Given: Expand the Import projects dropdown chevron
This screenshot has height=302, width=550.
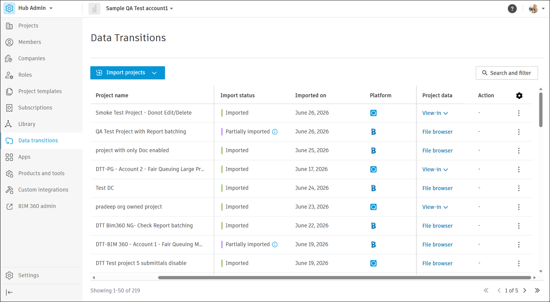Looking at the screenshot, I should click(154, 73).
